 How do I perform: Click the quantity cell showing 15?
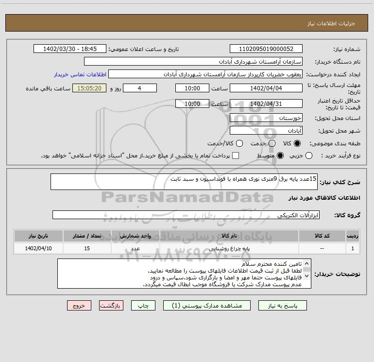tap(87, 248)
